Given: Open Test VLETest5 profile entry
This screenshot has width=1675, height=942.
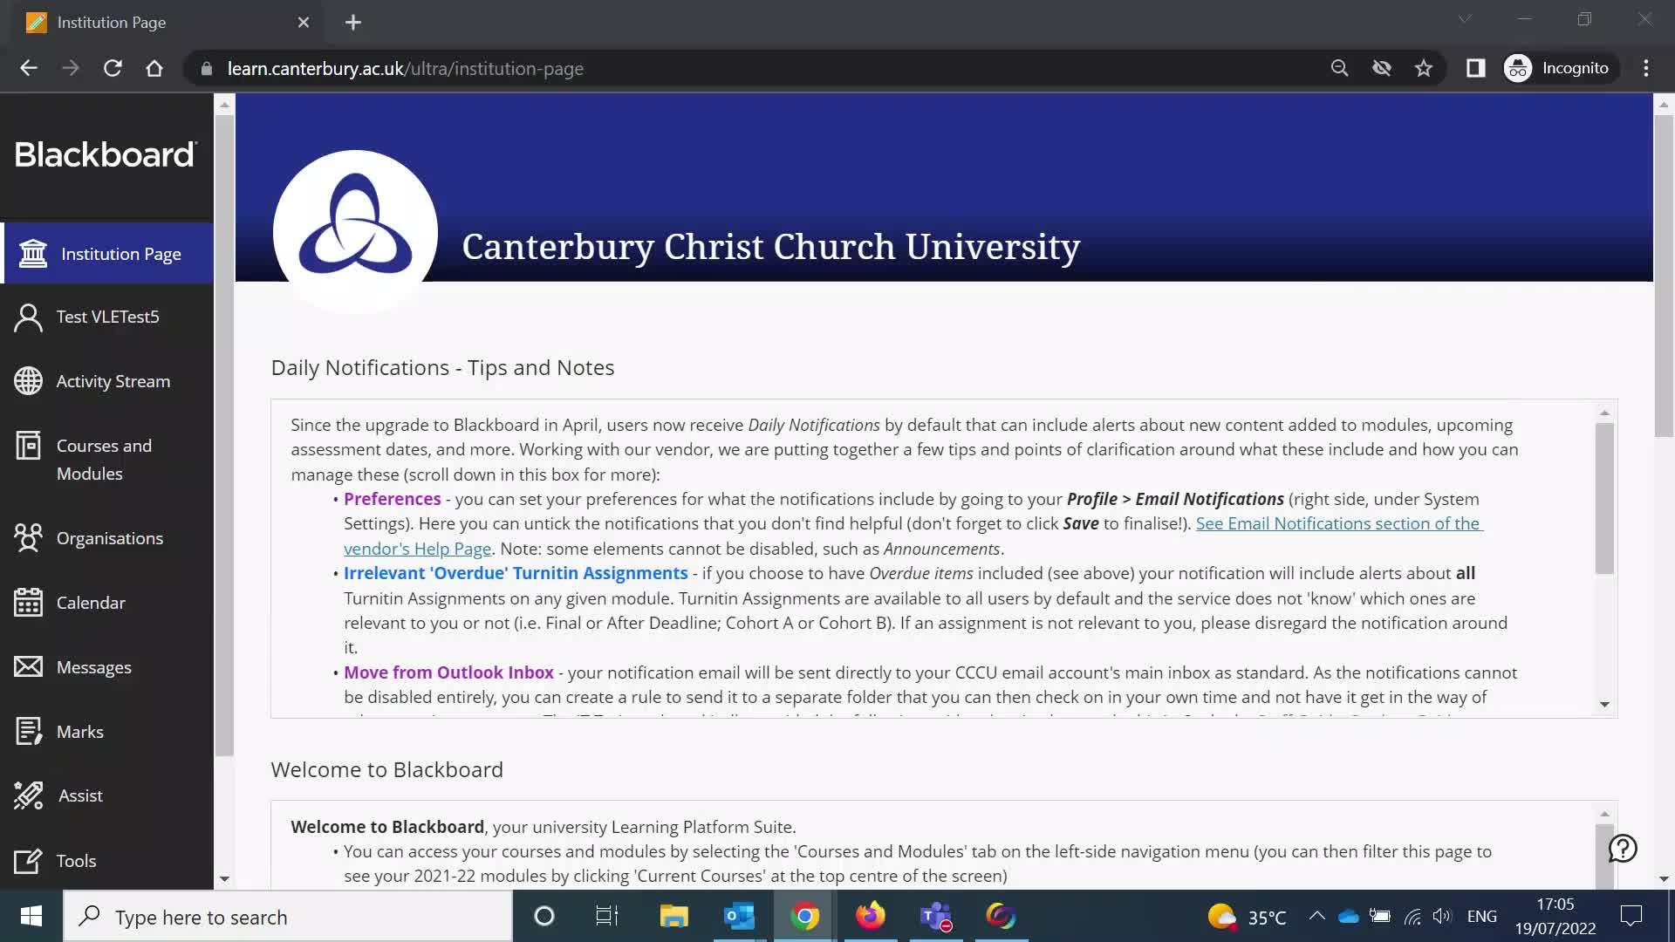Looking at the screenshot, I should click(107, 317).
